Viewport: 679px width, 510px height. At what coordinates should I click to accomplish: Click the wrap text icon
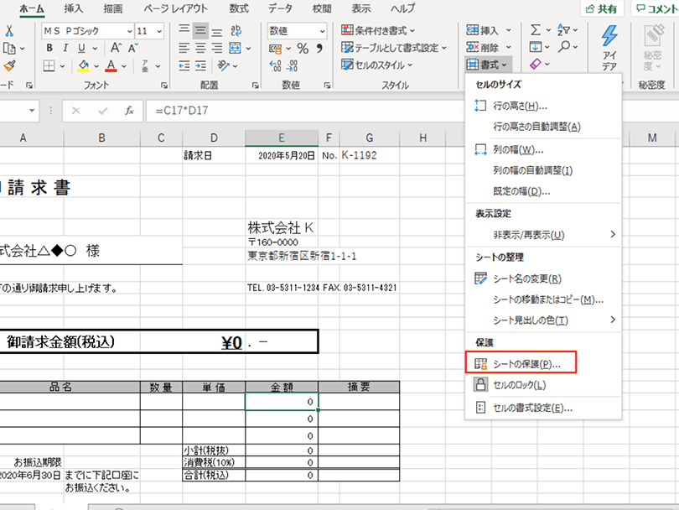click(x=236, y=30)
